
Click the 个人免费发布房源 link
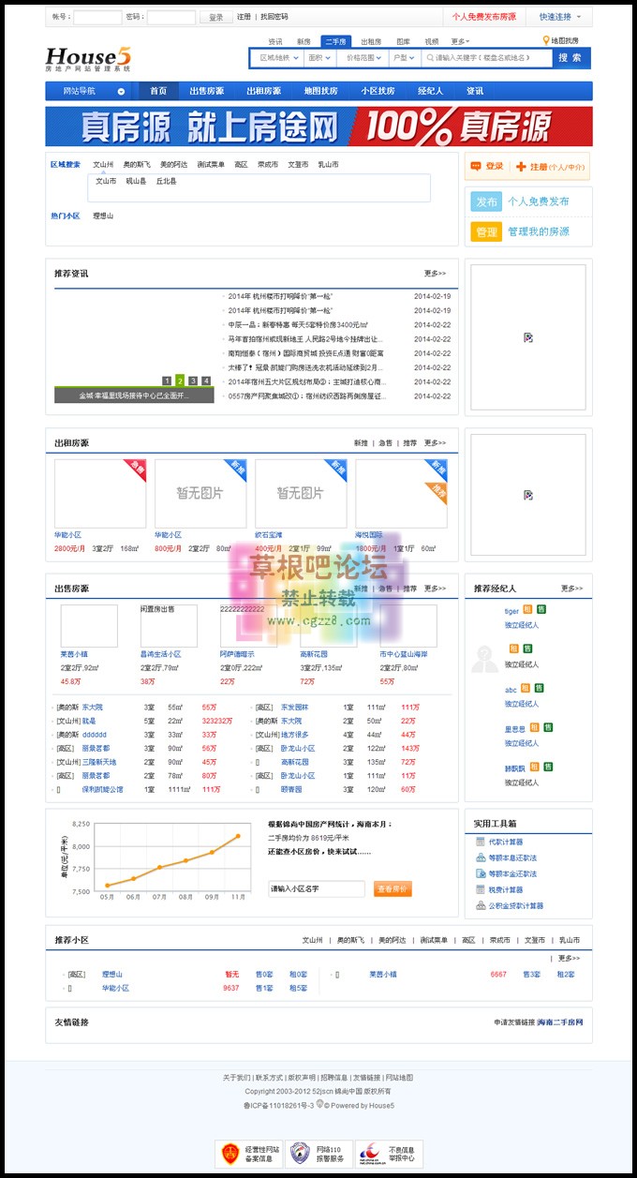point(483,17)
